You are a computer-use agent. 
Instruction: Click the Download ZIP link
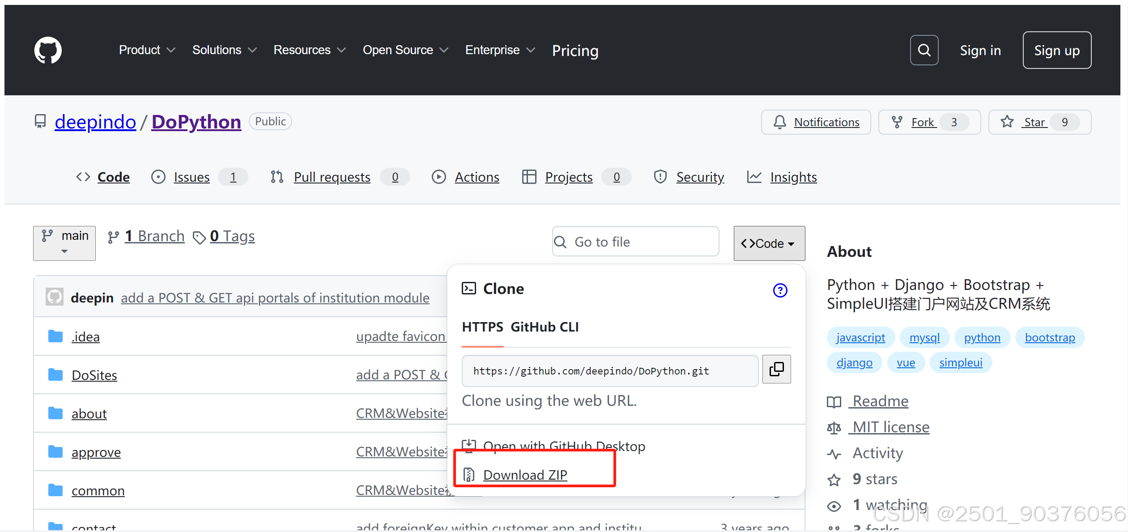525,475
